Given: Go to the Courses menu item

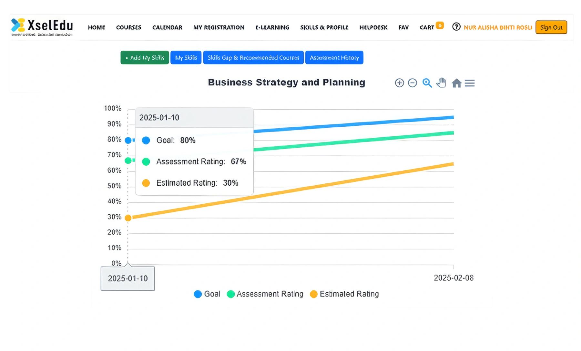Looking at the screenshot, I should pos(128,27).
